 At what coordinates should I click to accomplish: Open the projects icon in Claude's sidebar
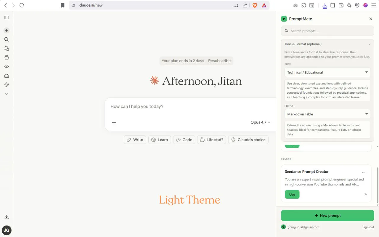click(7, 57)
